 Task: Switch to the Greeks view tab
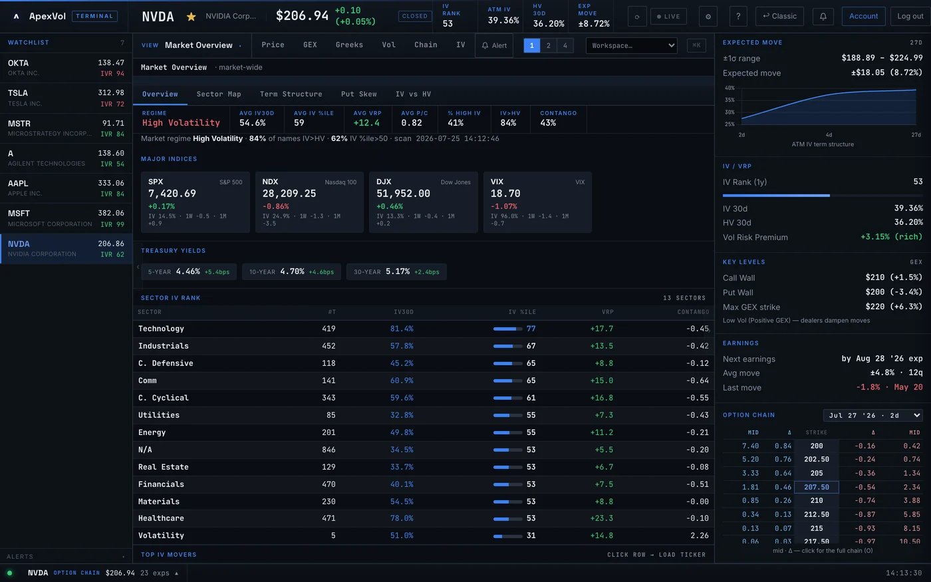(349, 45)
